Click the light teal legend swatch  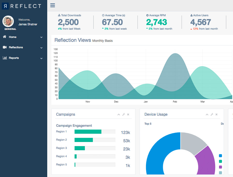pos(220,173)
